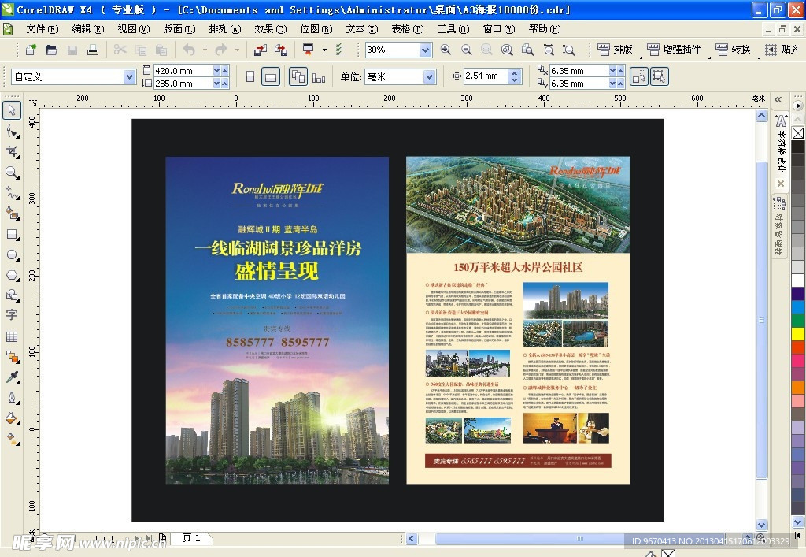Viewport: 806px width, 557px height.
Task: Click the horizontal duplicate distance 6.35 mm field
Action: tap(579, 70)
